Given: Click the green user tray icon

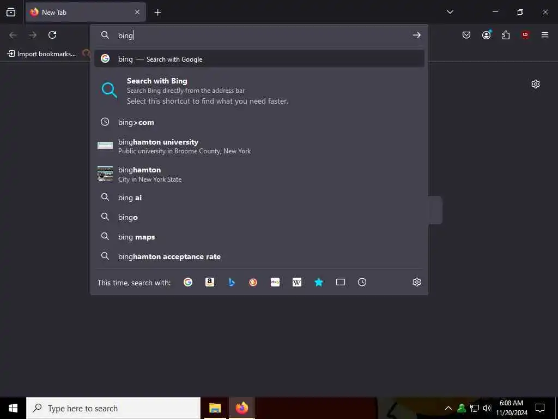Looking at the screenshot, I should 462,408.
